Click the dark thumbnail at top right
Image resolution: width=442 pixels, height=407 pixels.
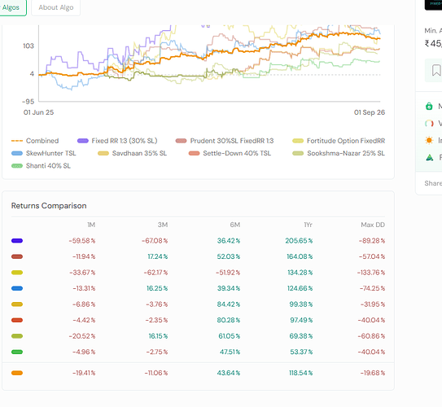433,5
